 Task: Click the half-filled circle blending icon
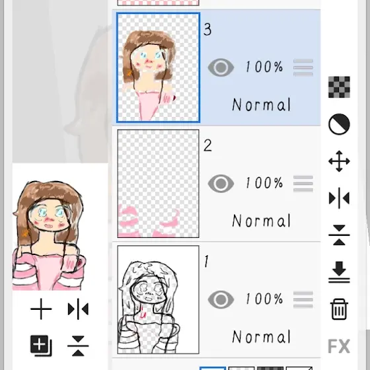click(339, 124)
